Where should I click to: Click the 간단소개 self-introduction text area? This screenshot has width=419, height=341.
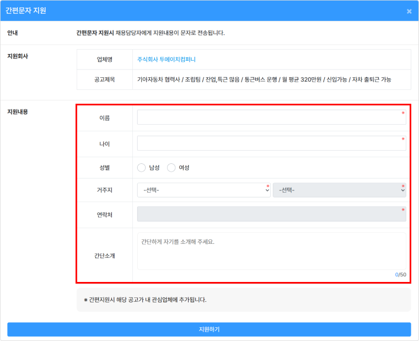271,251
